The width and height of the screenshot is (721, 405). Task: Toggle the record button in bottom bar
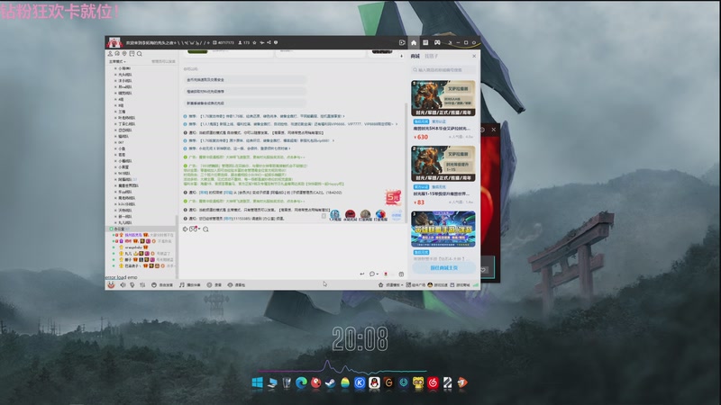[214, 285]
